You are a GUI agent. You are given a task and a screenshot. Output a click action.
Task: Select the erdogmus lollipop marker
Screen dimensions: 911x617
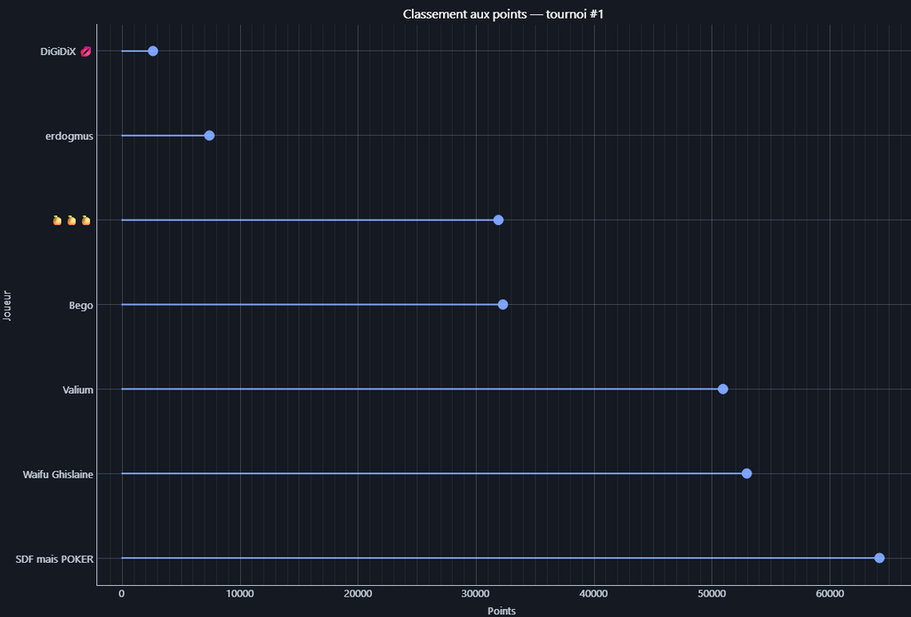tap(209, 136)
